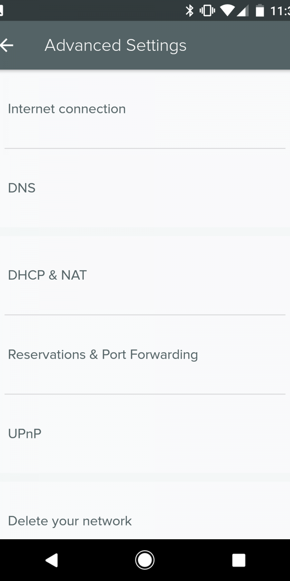290x581 pixels.
Task: Tap the cellular signal status icon
Action: [x=243, y=11]
